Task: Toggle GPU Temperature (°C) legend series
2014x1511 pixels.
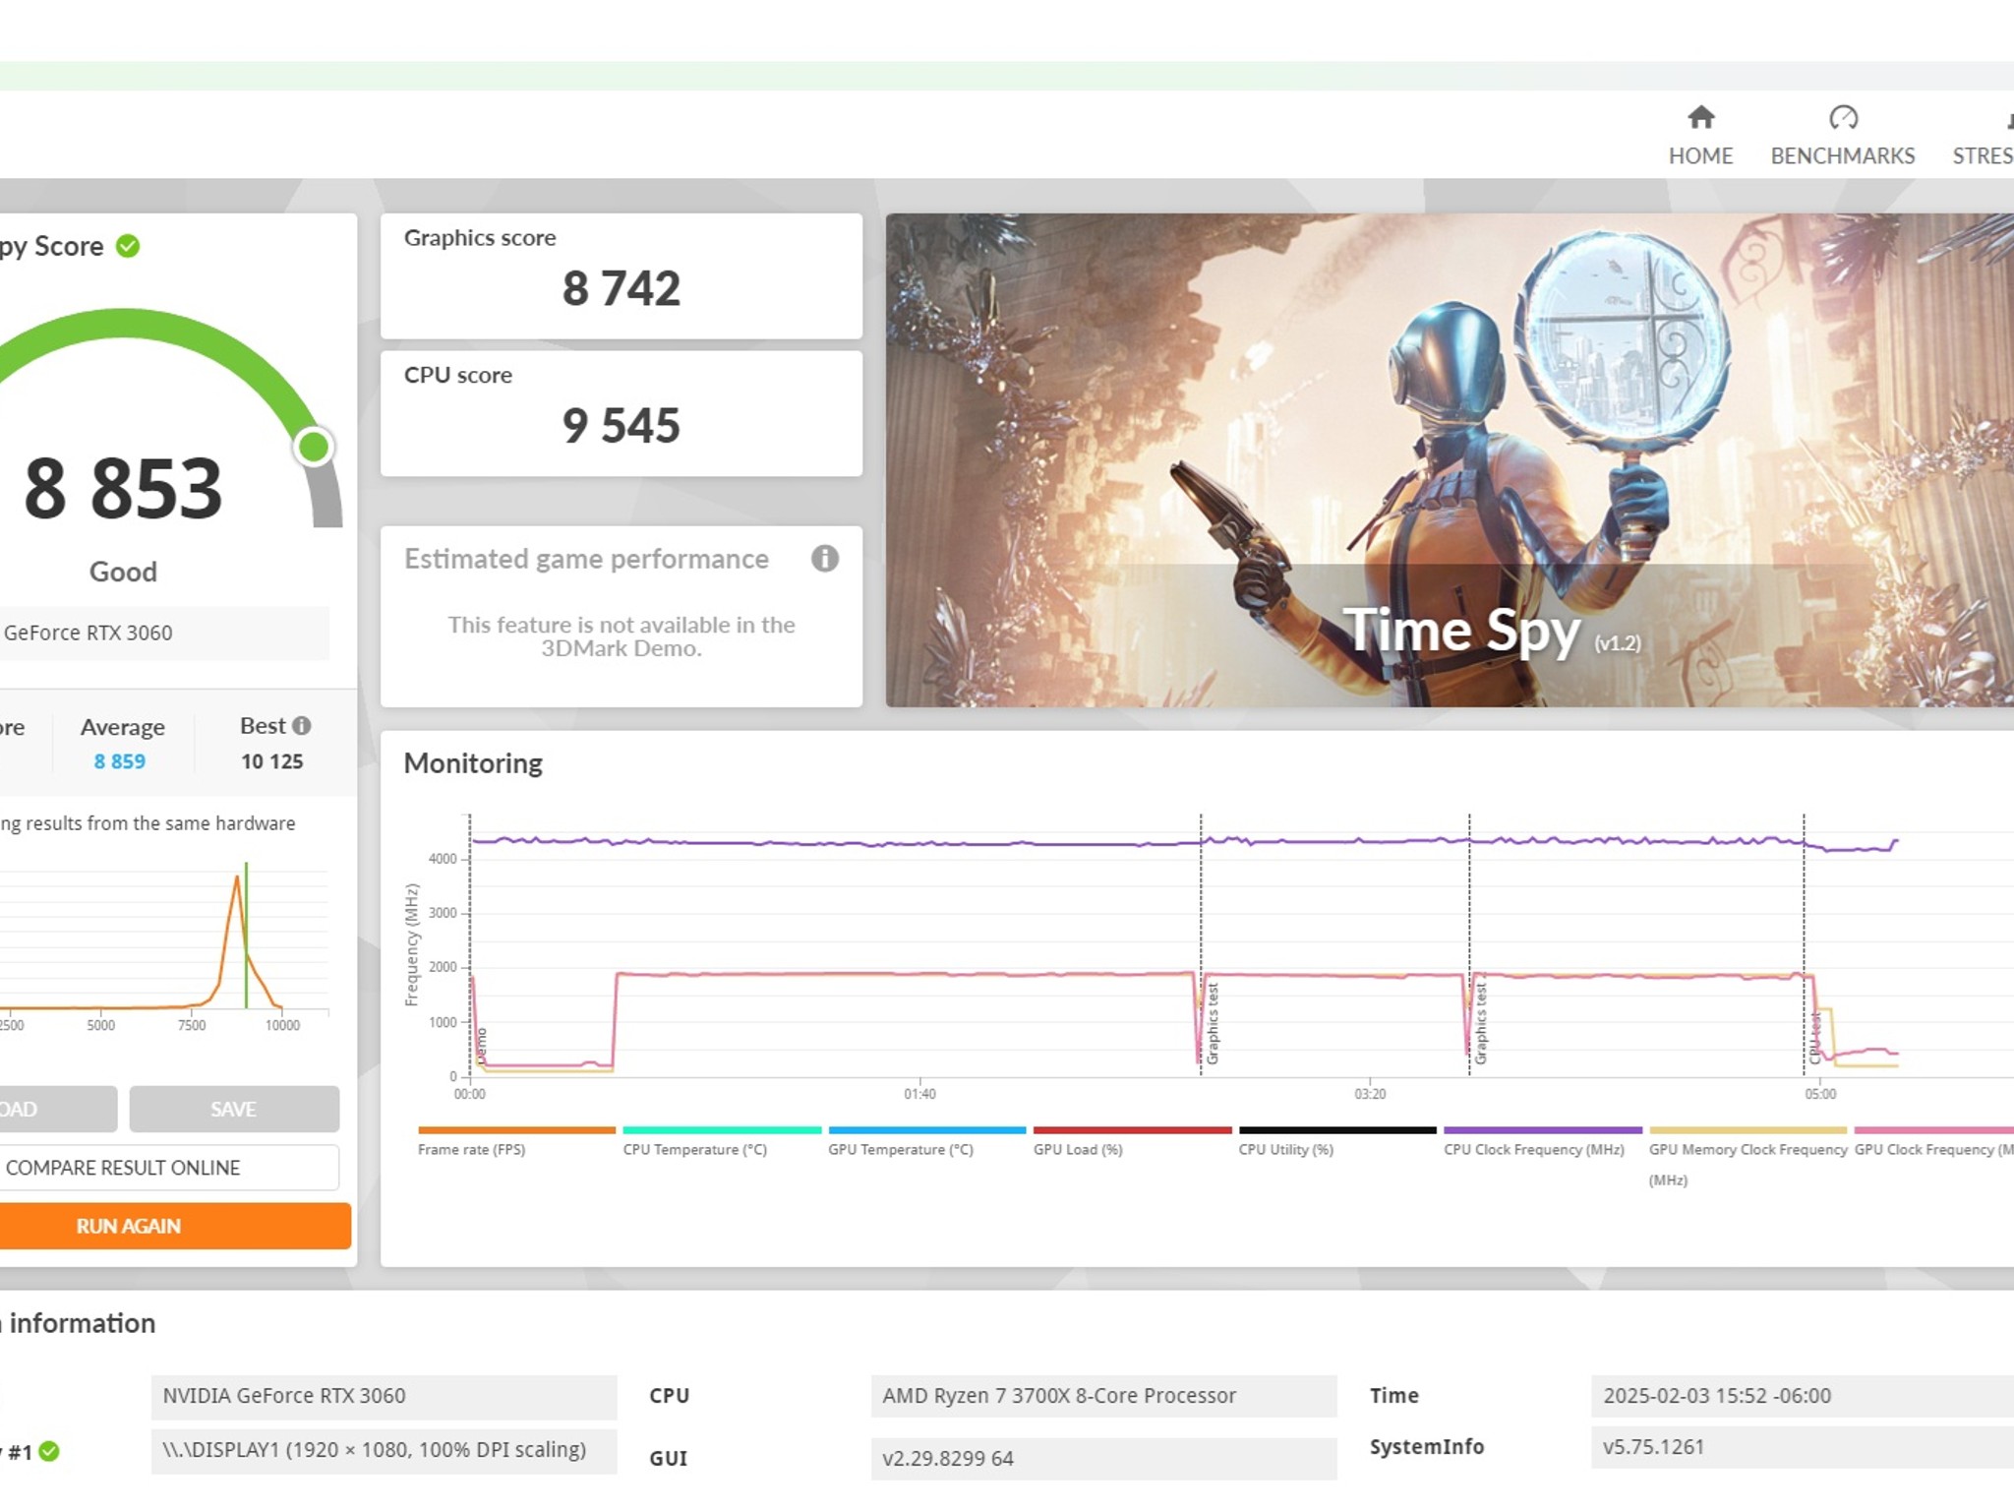Action: click(x=926, y=1142)
